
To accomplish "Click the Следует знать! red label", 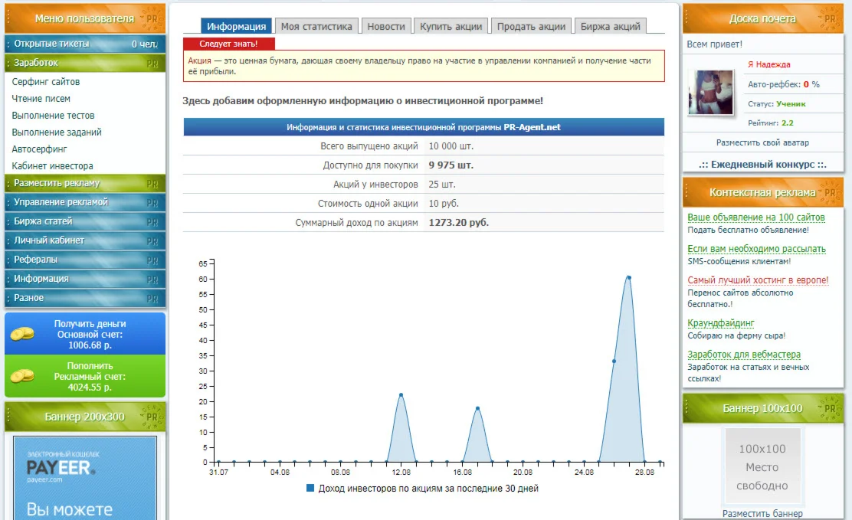I will coord(229,44).
